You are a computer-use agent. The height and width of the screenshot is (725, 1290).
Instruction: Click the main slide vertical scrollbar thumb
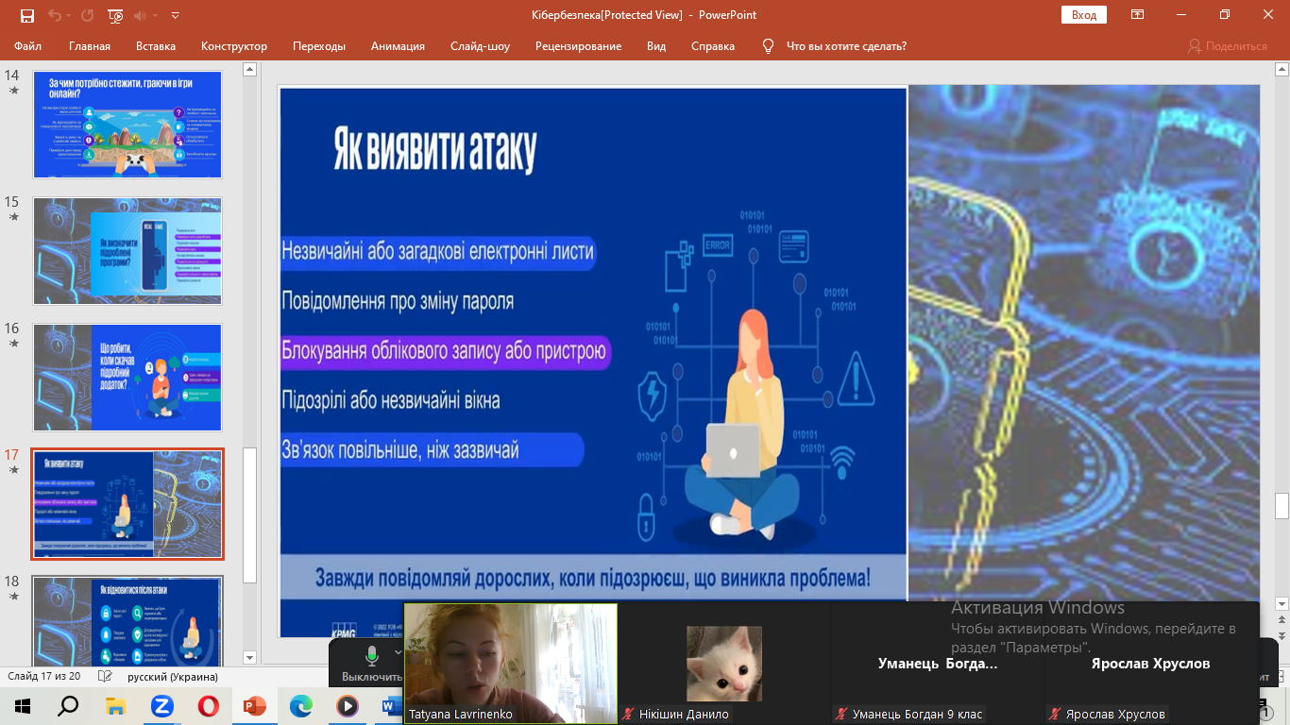[x=1282, y=506]
